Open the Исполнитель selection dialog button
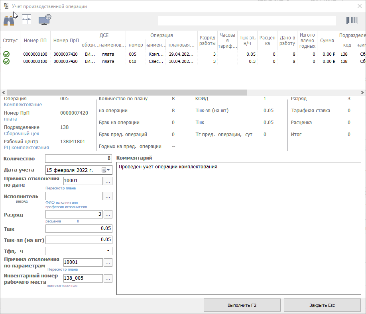Screen dimensions: 366x314 pyautogui.click(x=108, y=196)
